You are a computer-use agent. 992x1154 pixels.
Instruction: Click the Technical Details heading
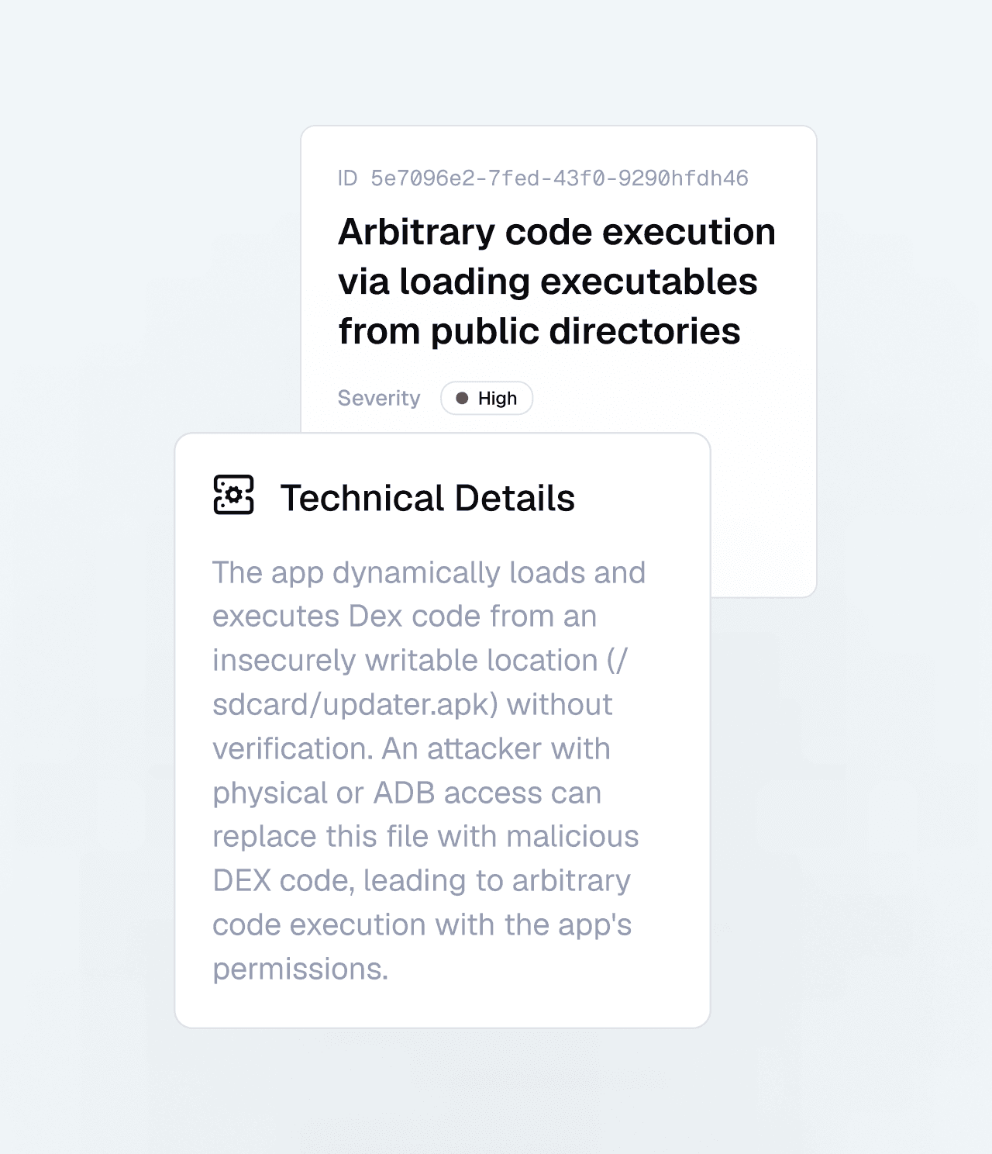[x=428, y=498]
